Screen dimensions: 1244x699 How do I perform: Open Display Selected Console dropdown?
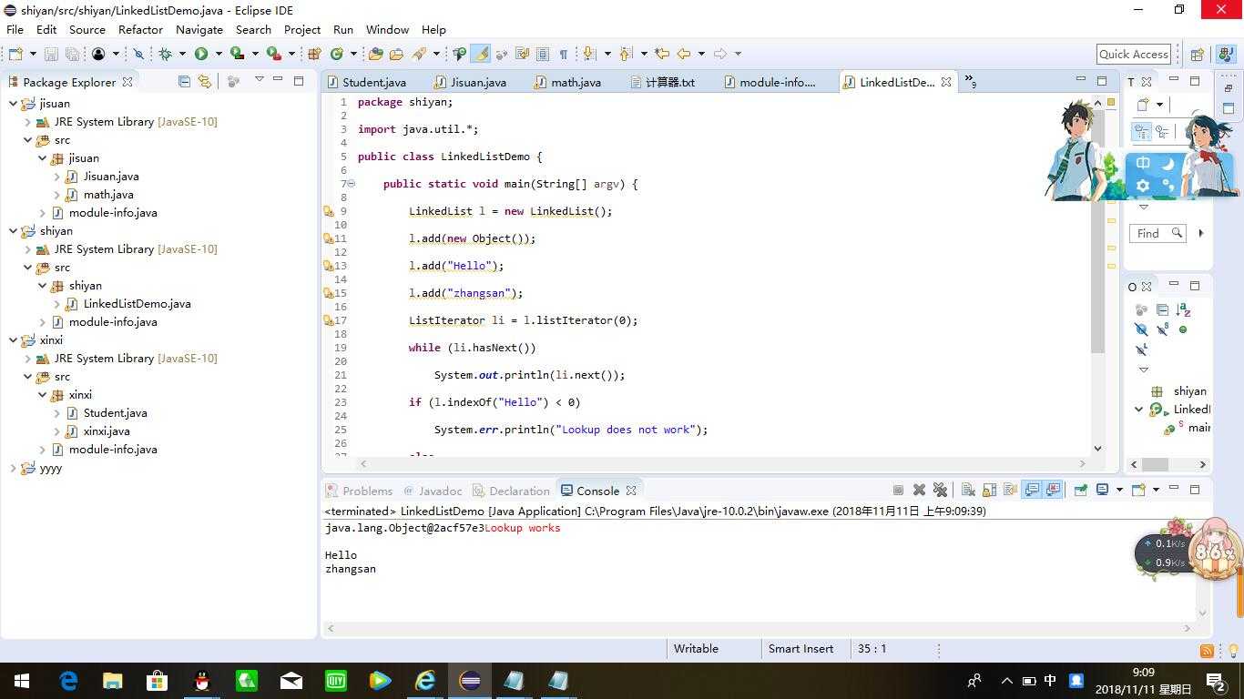tap(1119, 490)
